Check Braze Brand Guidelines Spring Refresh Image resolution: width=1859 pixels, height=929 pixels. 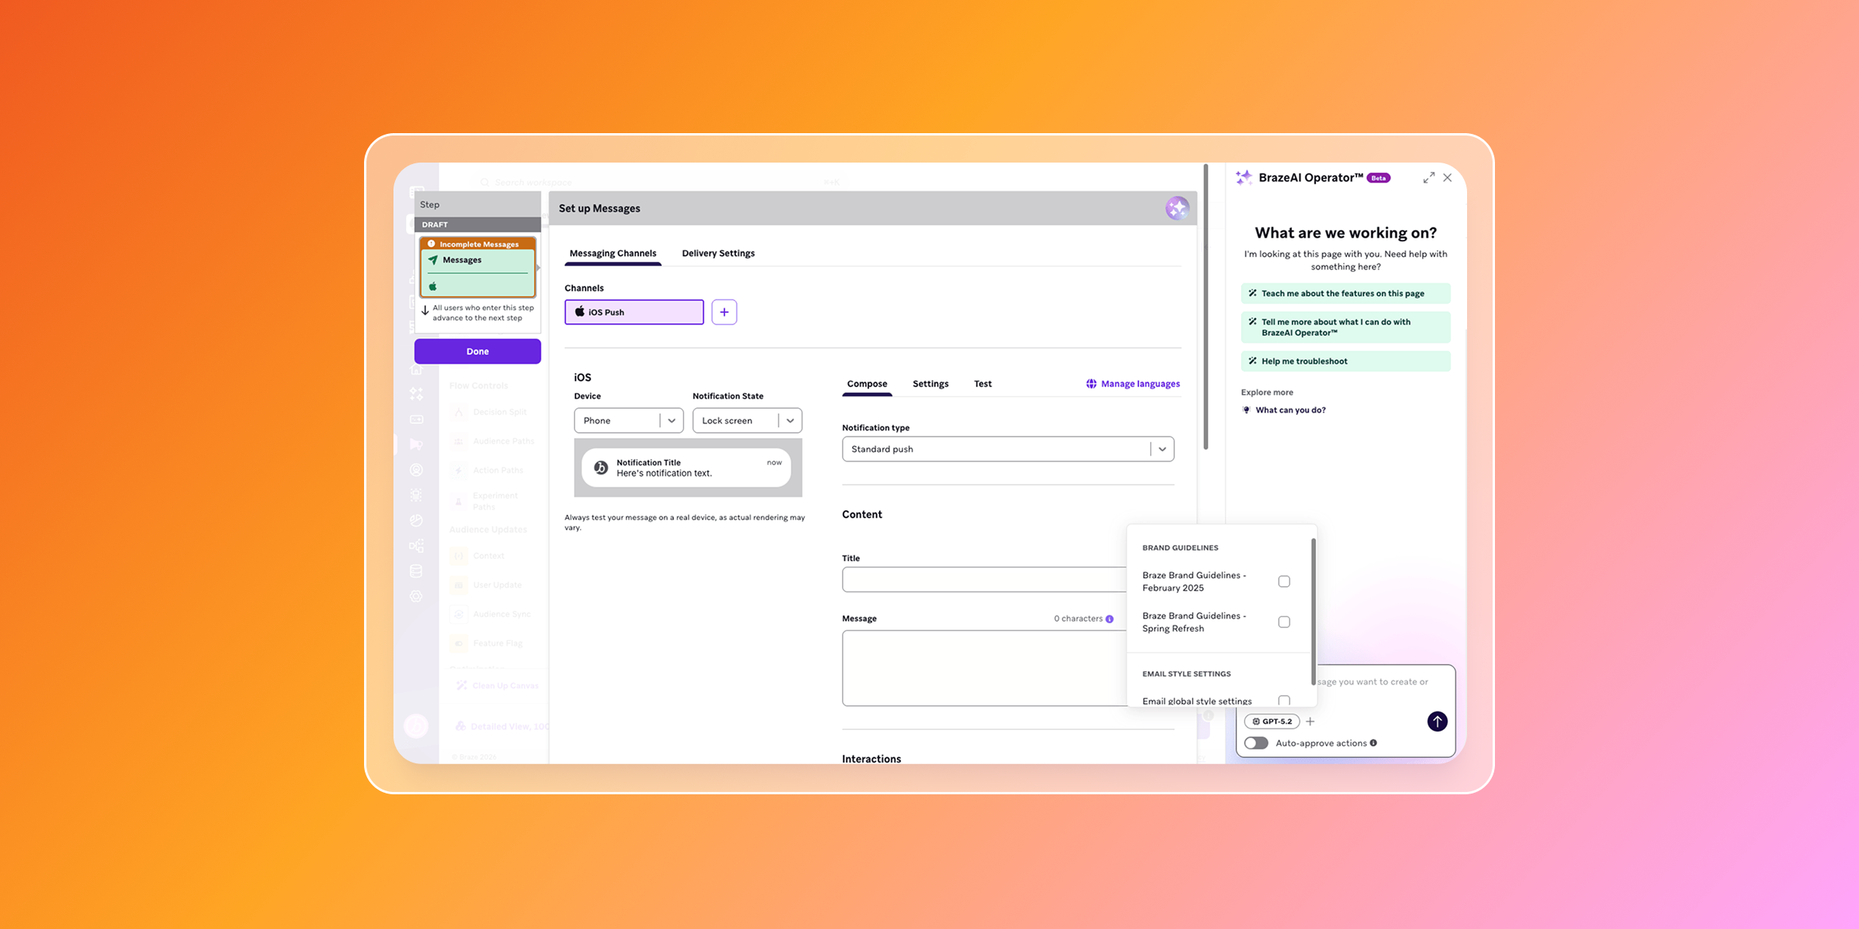[1283, 622]
